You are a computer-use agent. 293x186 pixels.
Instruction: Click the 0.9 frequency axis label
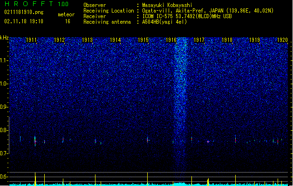(x=4, y=107)
